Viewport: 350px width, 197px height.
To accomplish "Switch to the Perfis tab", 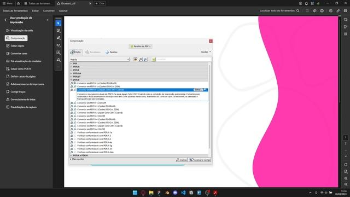I will (x=75, y=52).
